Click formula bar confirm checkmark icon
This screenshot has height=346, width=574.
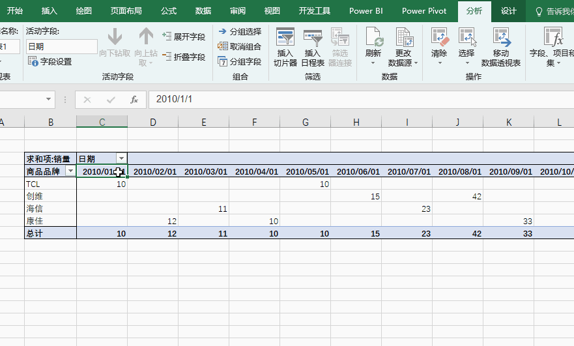[111, 100]
